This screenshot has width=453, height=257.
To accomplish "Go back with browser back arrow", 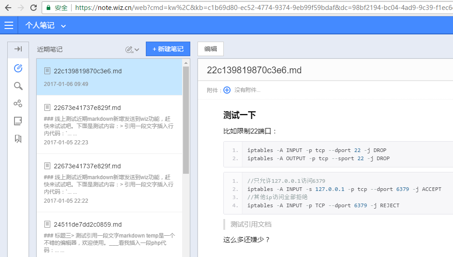I will point(8,8).
